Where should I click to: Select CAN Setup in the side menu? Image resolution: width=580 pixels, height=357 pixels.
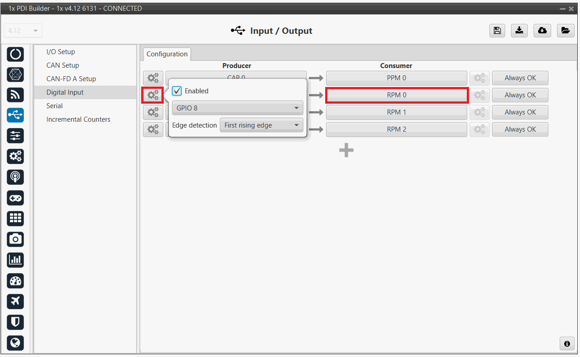(63, 65)
